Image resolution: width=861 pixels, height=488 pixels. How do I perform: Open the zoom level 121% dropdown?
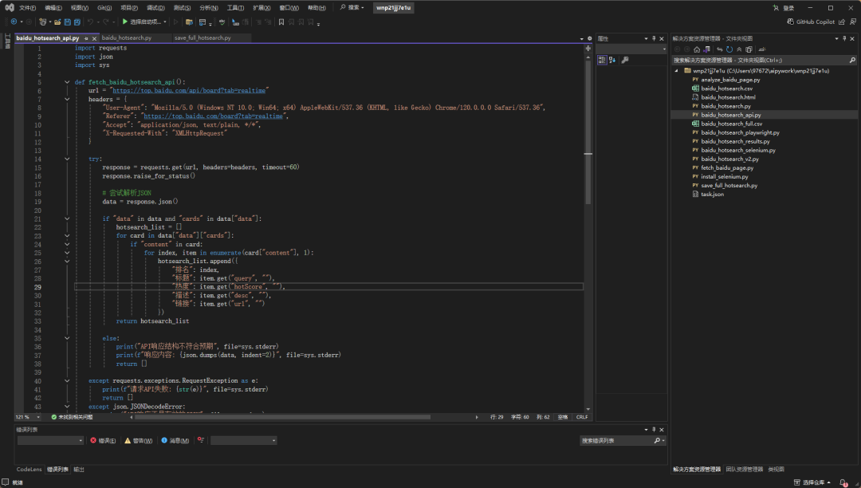[38, 417]
